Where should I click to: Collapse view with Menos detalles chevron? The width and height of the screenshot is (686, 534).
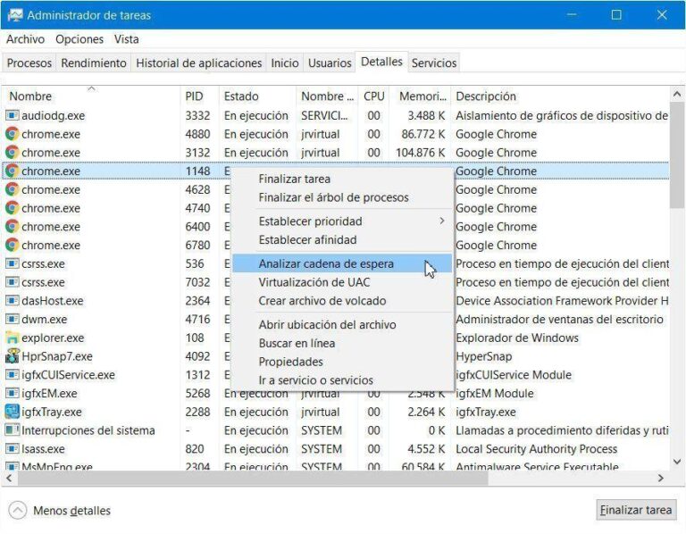click(x=18, y=511)
